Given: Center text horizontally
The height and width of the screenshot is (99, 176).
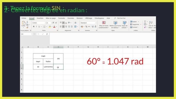Looking at the screenshot, I should (63, 27).
